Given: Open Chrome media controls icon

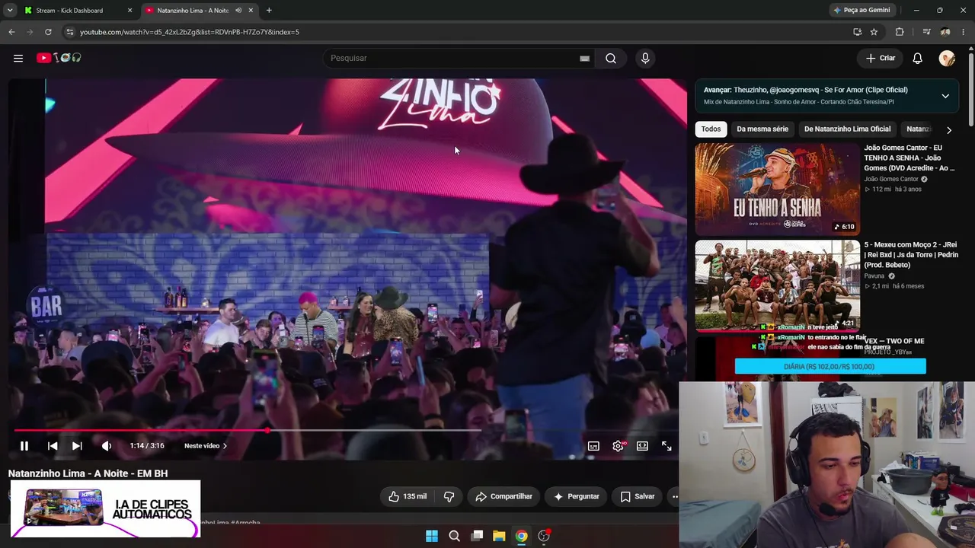Looking at the screenshot, I should [926, 32].
